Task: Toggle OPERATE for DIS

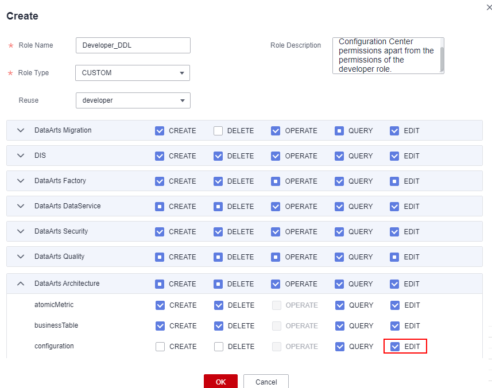Action: pyautogui.click(x=276, y=156)
